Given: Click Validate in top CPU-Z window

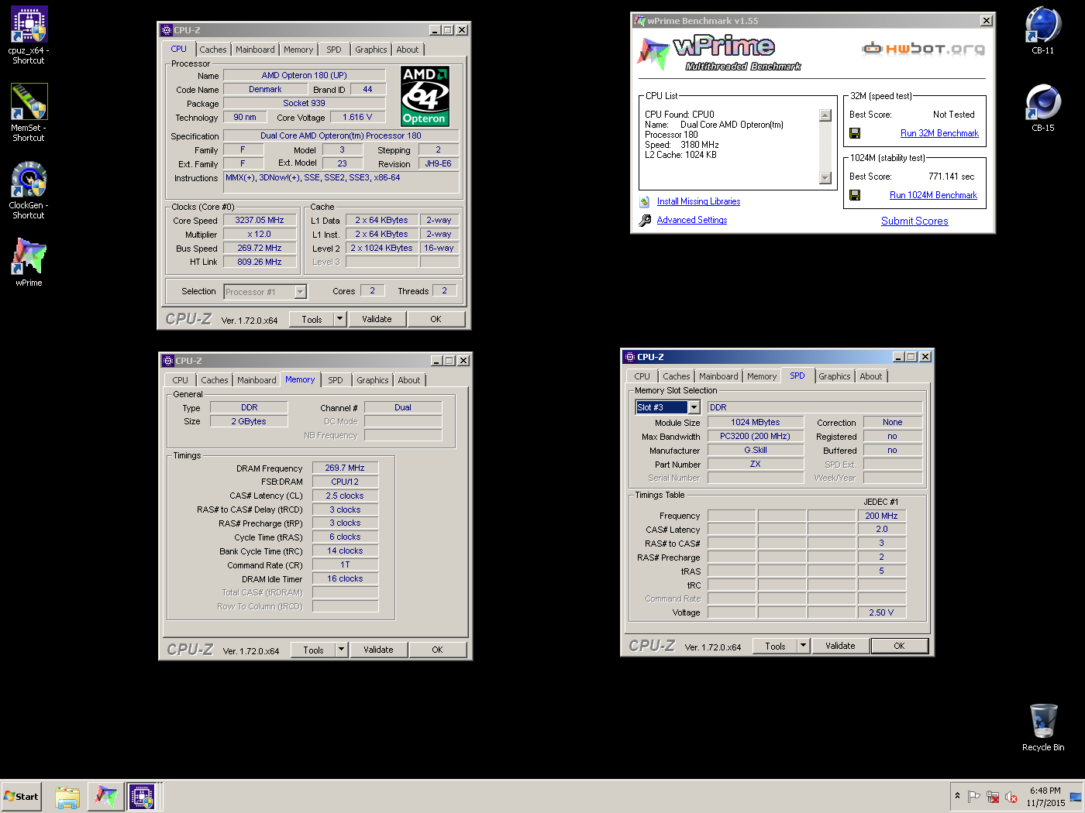Looking at the screenshot, I should pos(377,319).
